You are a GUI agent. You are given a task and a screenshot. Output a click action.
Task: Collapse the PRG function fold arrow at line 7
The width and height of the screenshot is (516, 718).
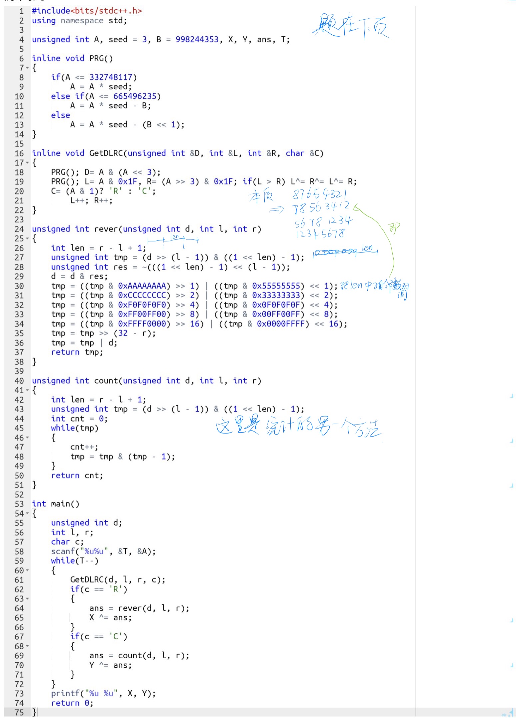pos(27,68)
